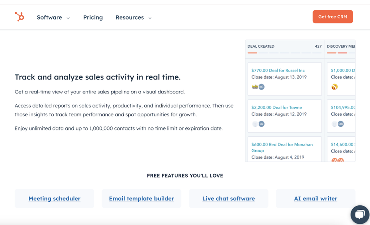Open the Meeting scheduler link

54,198
